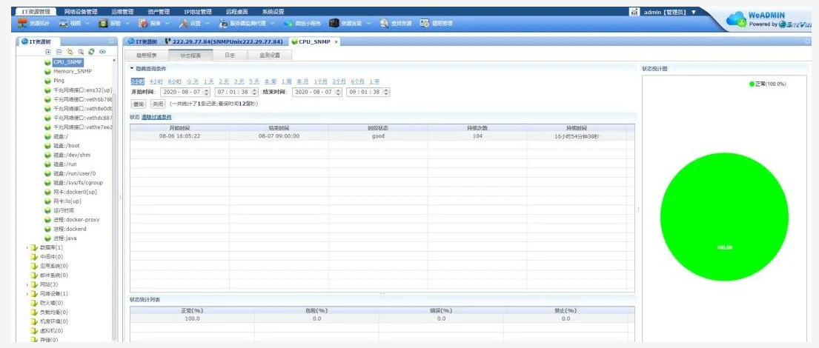
Task: Switch to the 日志 sub-tab
Action: point(230,55)
